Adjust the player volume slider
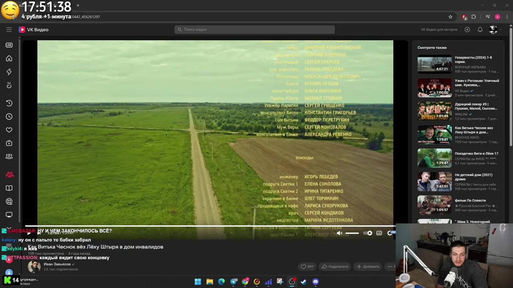The image size is (513, 288). [352, 233]
